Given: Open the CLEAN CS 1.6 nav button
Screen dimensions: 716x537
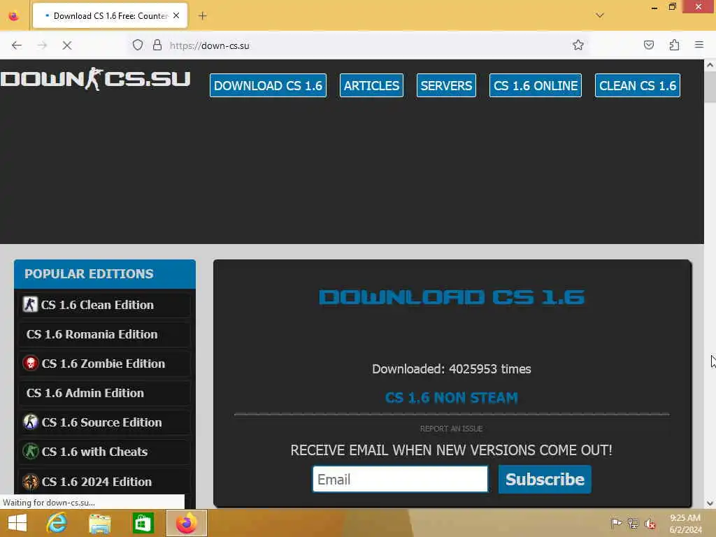Looking at the screenshot, I should click(x=638, y=85).
